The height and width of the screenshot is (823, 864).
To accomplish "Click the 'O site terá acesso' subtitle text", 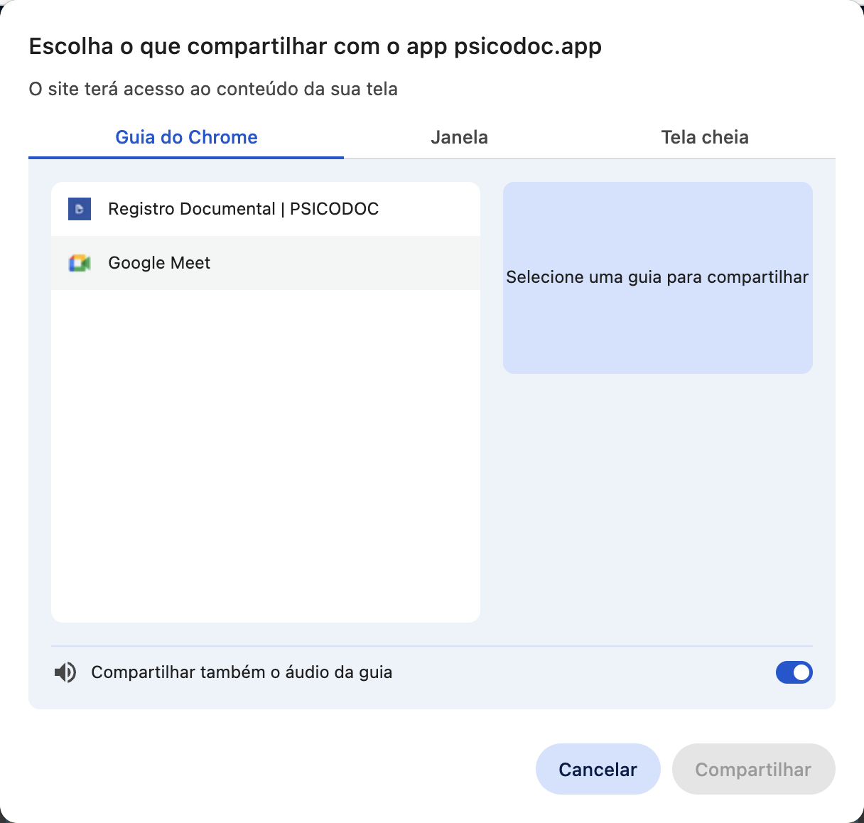I will pyautogui.click(x=213, y=90).
